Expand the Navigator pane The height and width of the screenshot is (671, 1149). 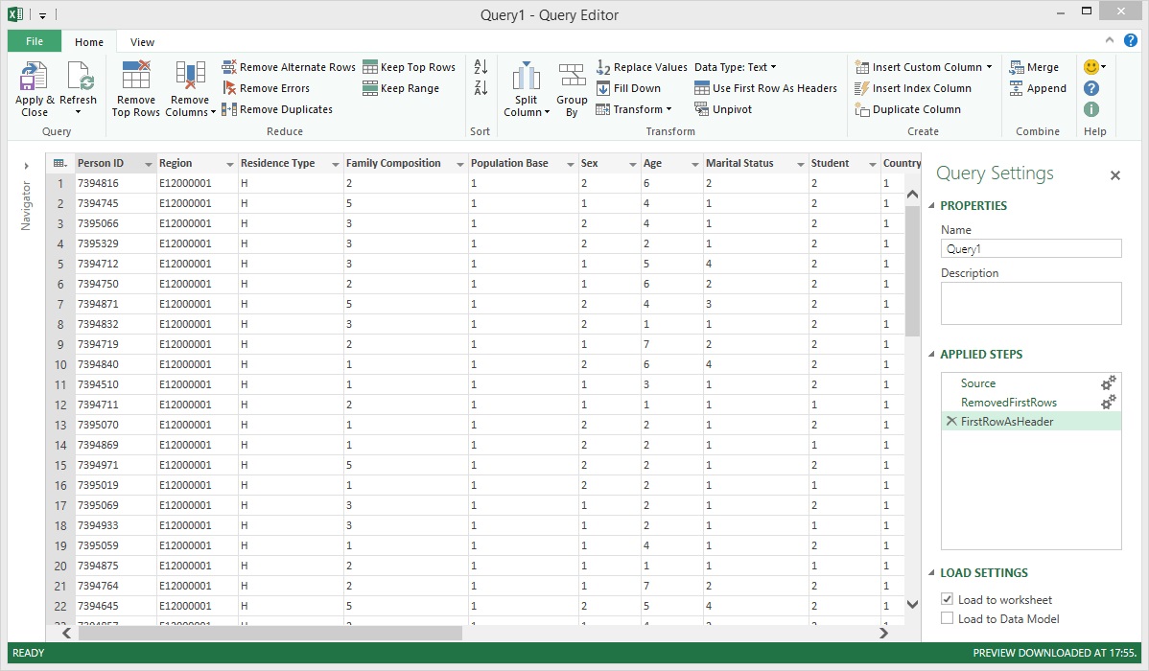tap(27, 166)
